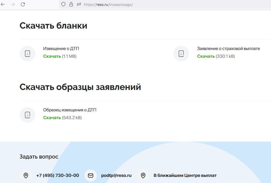Download the 1.1 MB Извещение о ДТП form

[x=52, y=56]
